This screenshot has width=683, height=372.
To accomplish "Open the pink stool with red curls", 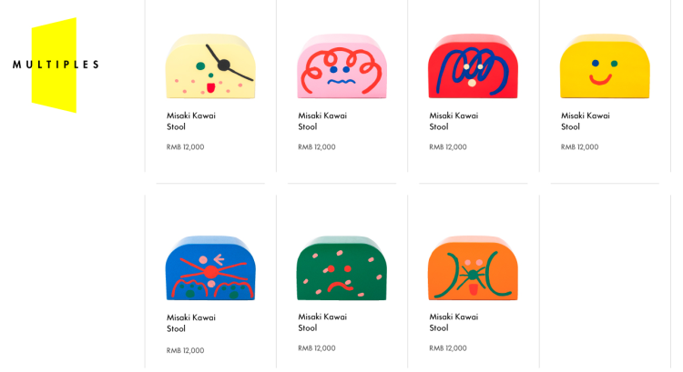I will click(x=341, y=66).
